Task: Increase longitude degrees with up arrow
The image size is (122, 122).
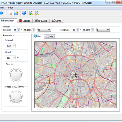Action: click(77, 29)
